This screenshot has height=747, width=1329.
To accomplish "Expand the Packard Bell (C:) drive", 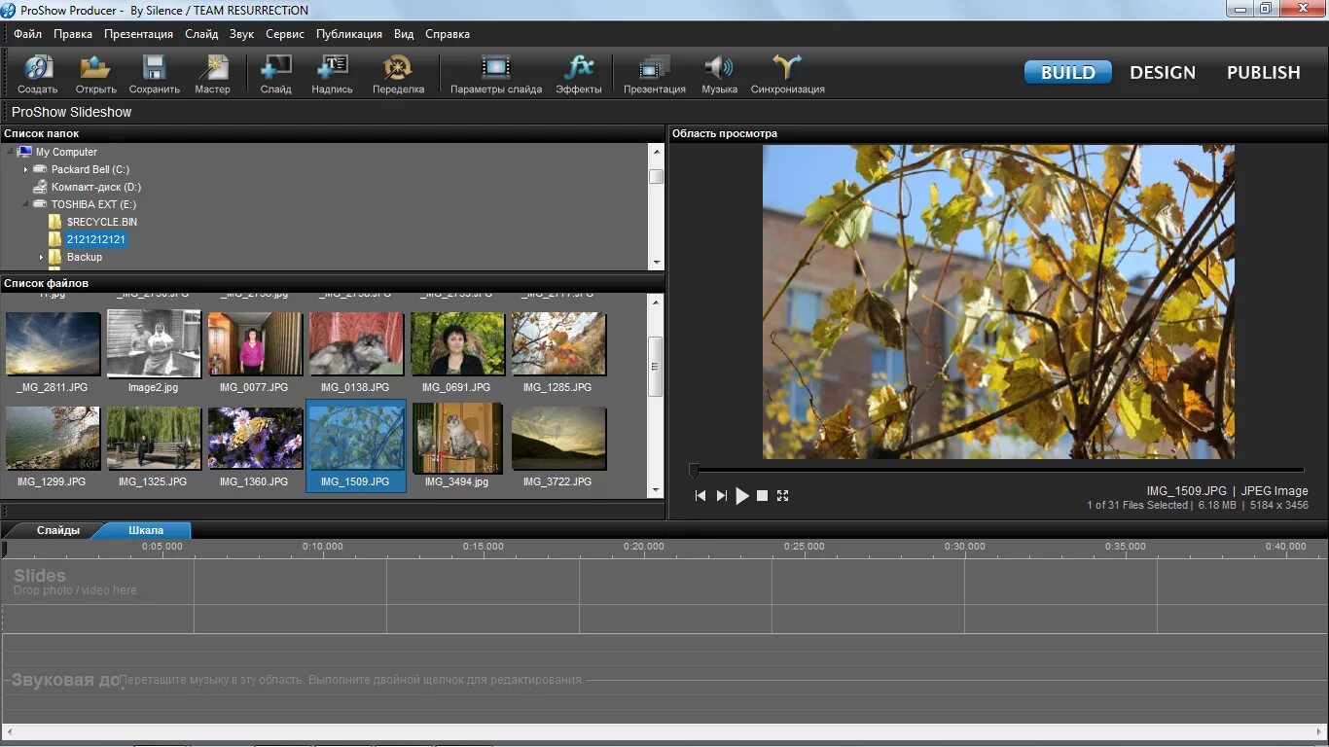I will 26,169.
